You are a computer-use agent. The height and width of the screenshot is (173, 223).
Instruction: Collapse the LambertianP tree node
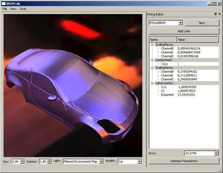coord(152,60)
